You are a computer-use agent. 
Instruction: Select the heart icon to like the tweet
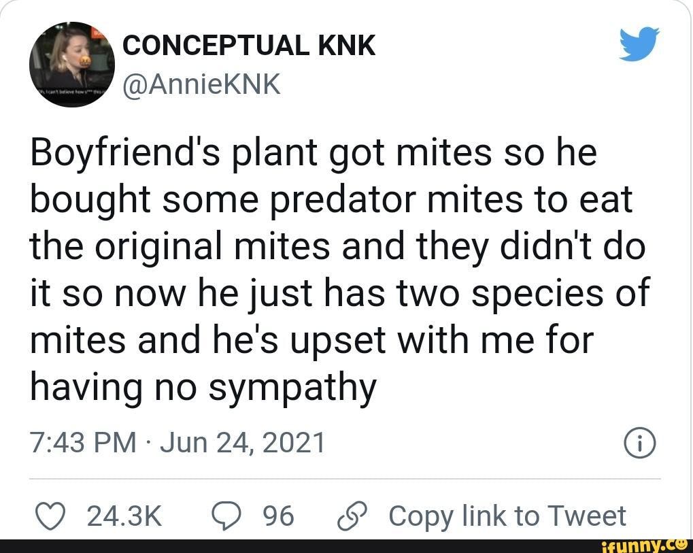coord(50,515)
